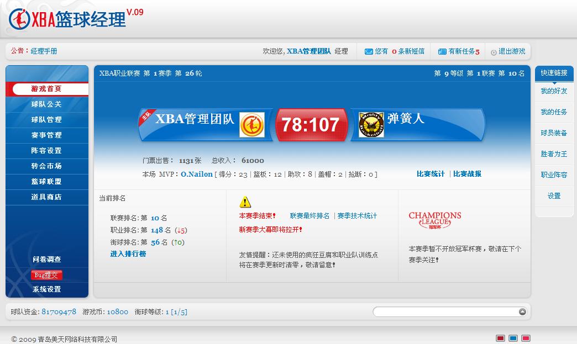The height and width of the screenshot is (344, 577).
Task: Open the 球队管理 sidebar menu
Action: [46, 120]
